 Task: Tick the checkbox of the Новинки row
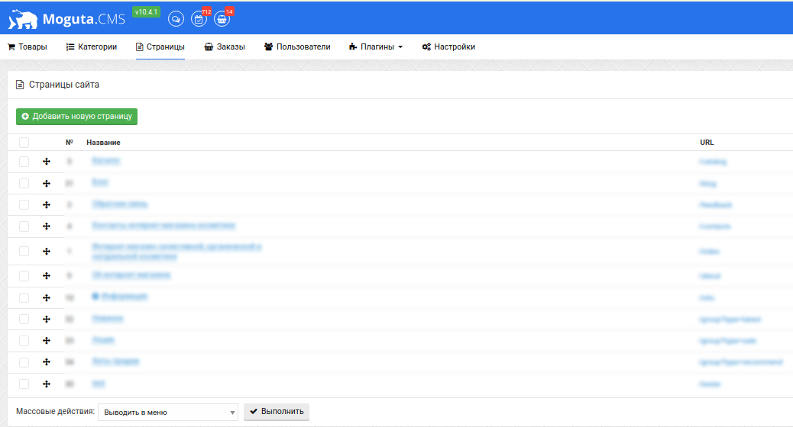coord(24,319)
